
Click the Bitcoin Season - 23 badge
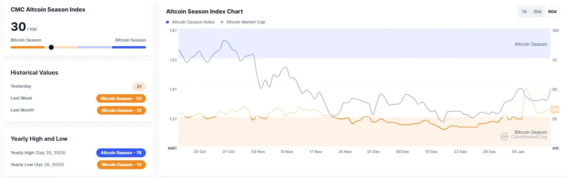click(121, 98)
